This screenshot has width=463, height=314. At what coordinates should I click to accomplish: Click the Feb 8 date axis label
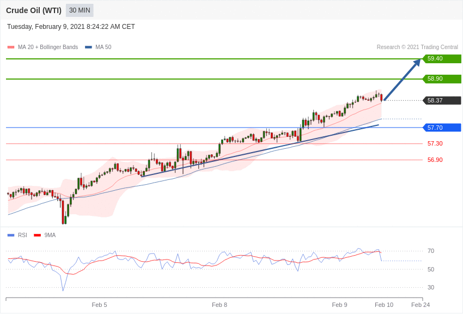tap(220, 305)
